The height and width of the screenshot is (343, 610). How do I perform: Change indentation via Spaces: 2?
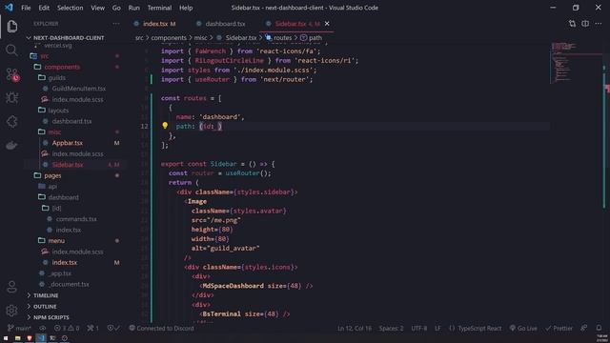[x=391, y=328]
